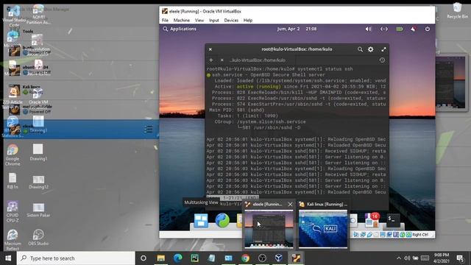Close the eleele [Running] preview
Image resolution: width=471 pixels, height=265 pixels.
pos(290,205)
